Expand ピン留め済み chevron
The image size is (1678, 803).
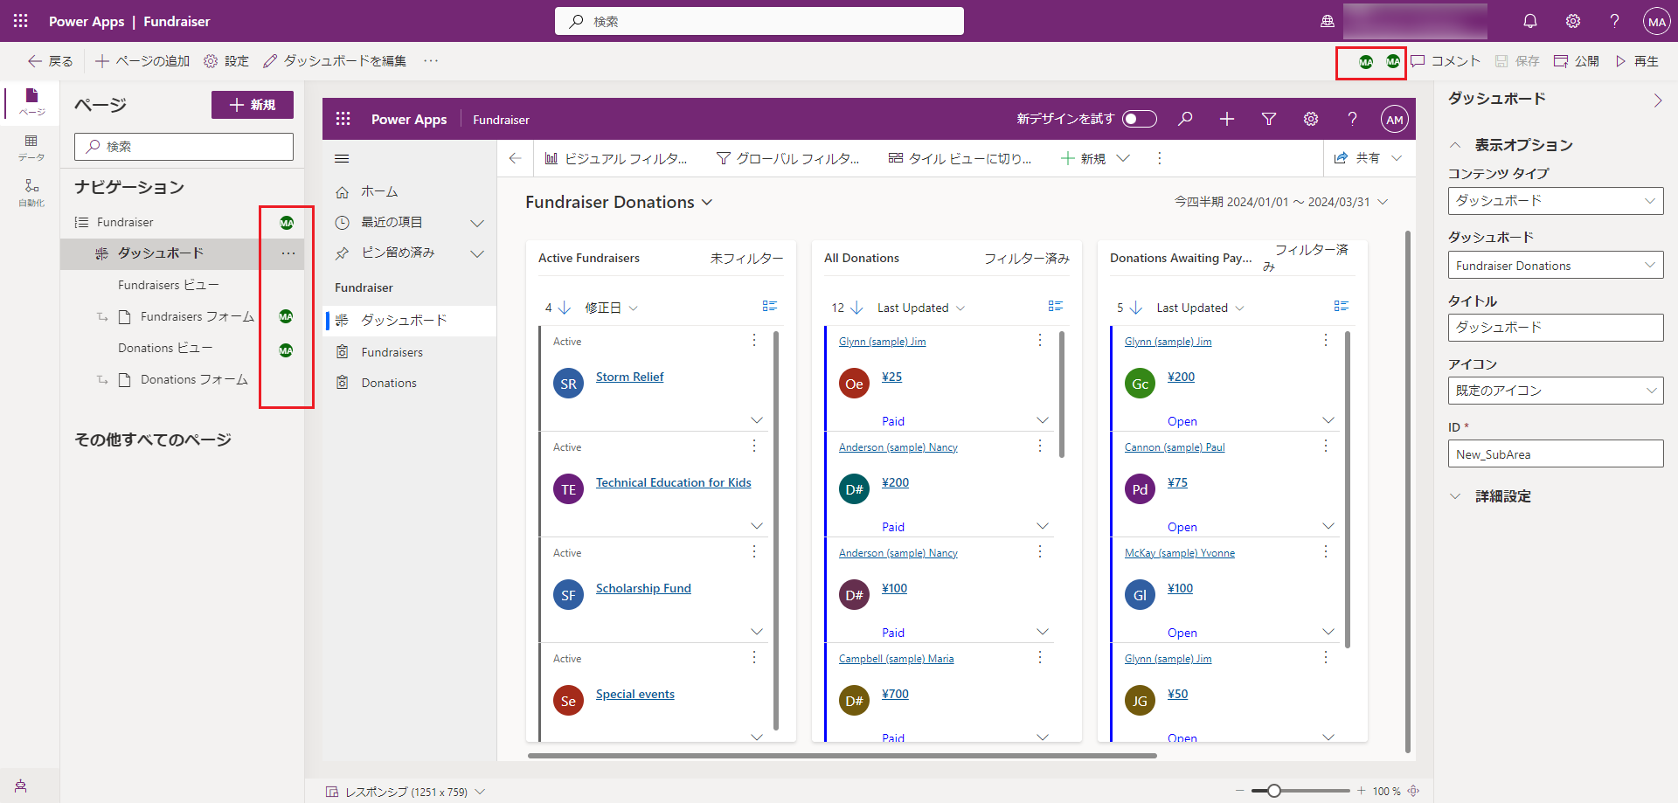(477, 253)
